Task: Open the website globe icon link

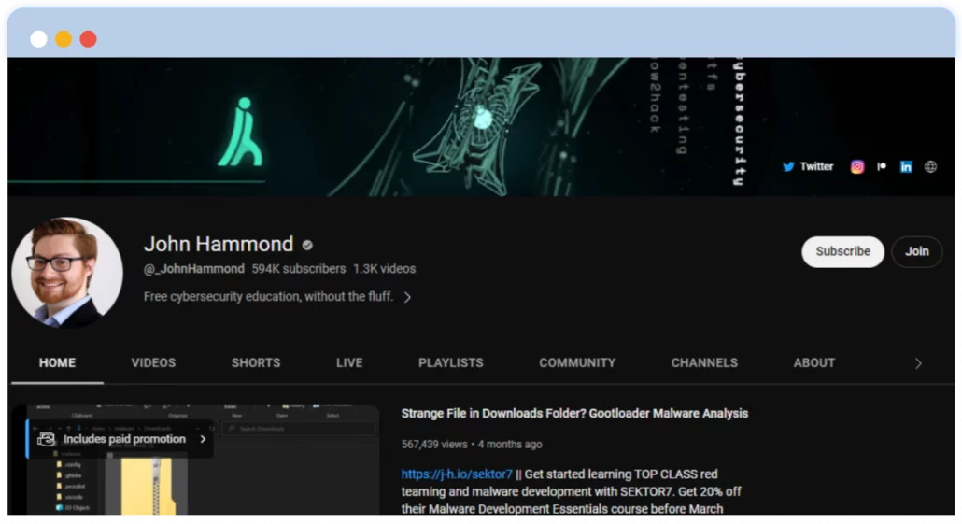Action: 930,166
